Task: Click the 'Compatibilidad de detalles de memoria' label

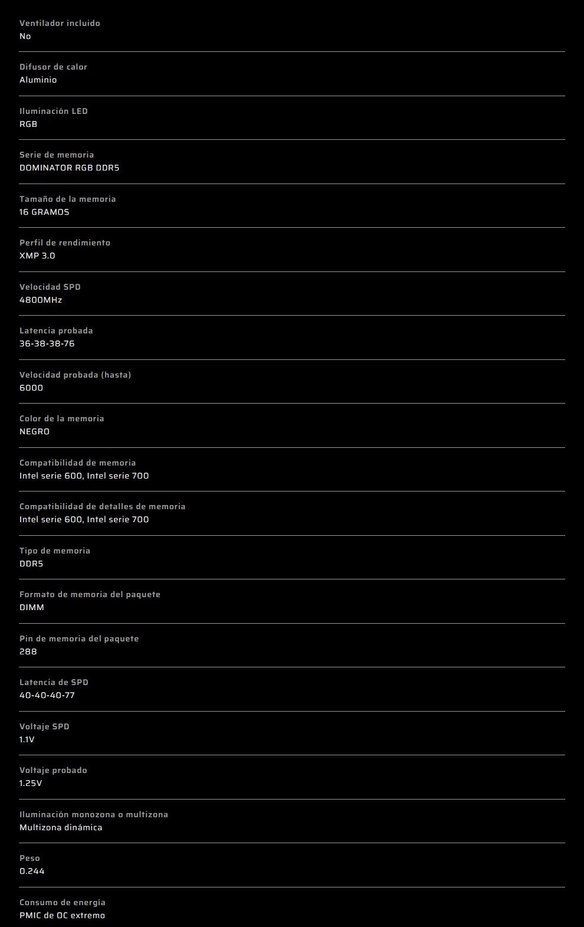Action: point(102,506)
